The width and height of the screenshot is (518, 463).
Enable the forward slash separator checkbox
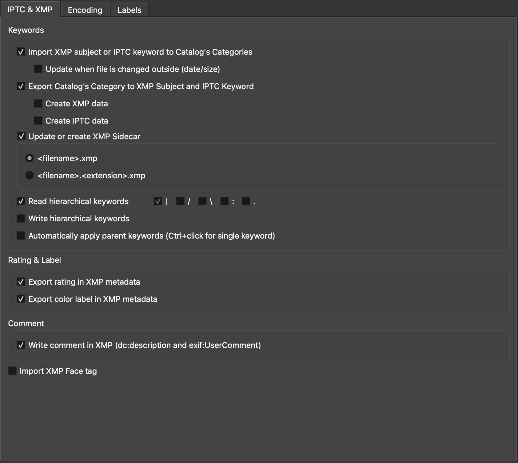pos(180,201)
